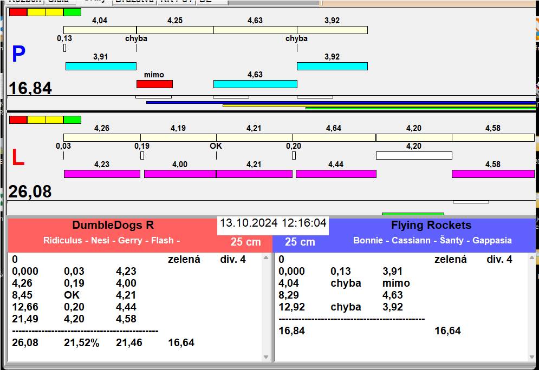Select the magenta 4,21 run bar in lane L
The image size is (539, 370).
click(254, 174)
